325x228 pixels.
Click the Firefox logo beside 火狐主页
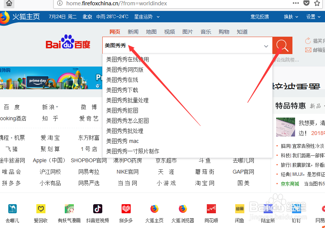(x=5, y=18)
